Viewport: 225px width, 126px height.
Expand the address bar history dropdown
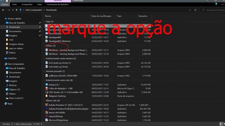click(x=190, y=10)
